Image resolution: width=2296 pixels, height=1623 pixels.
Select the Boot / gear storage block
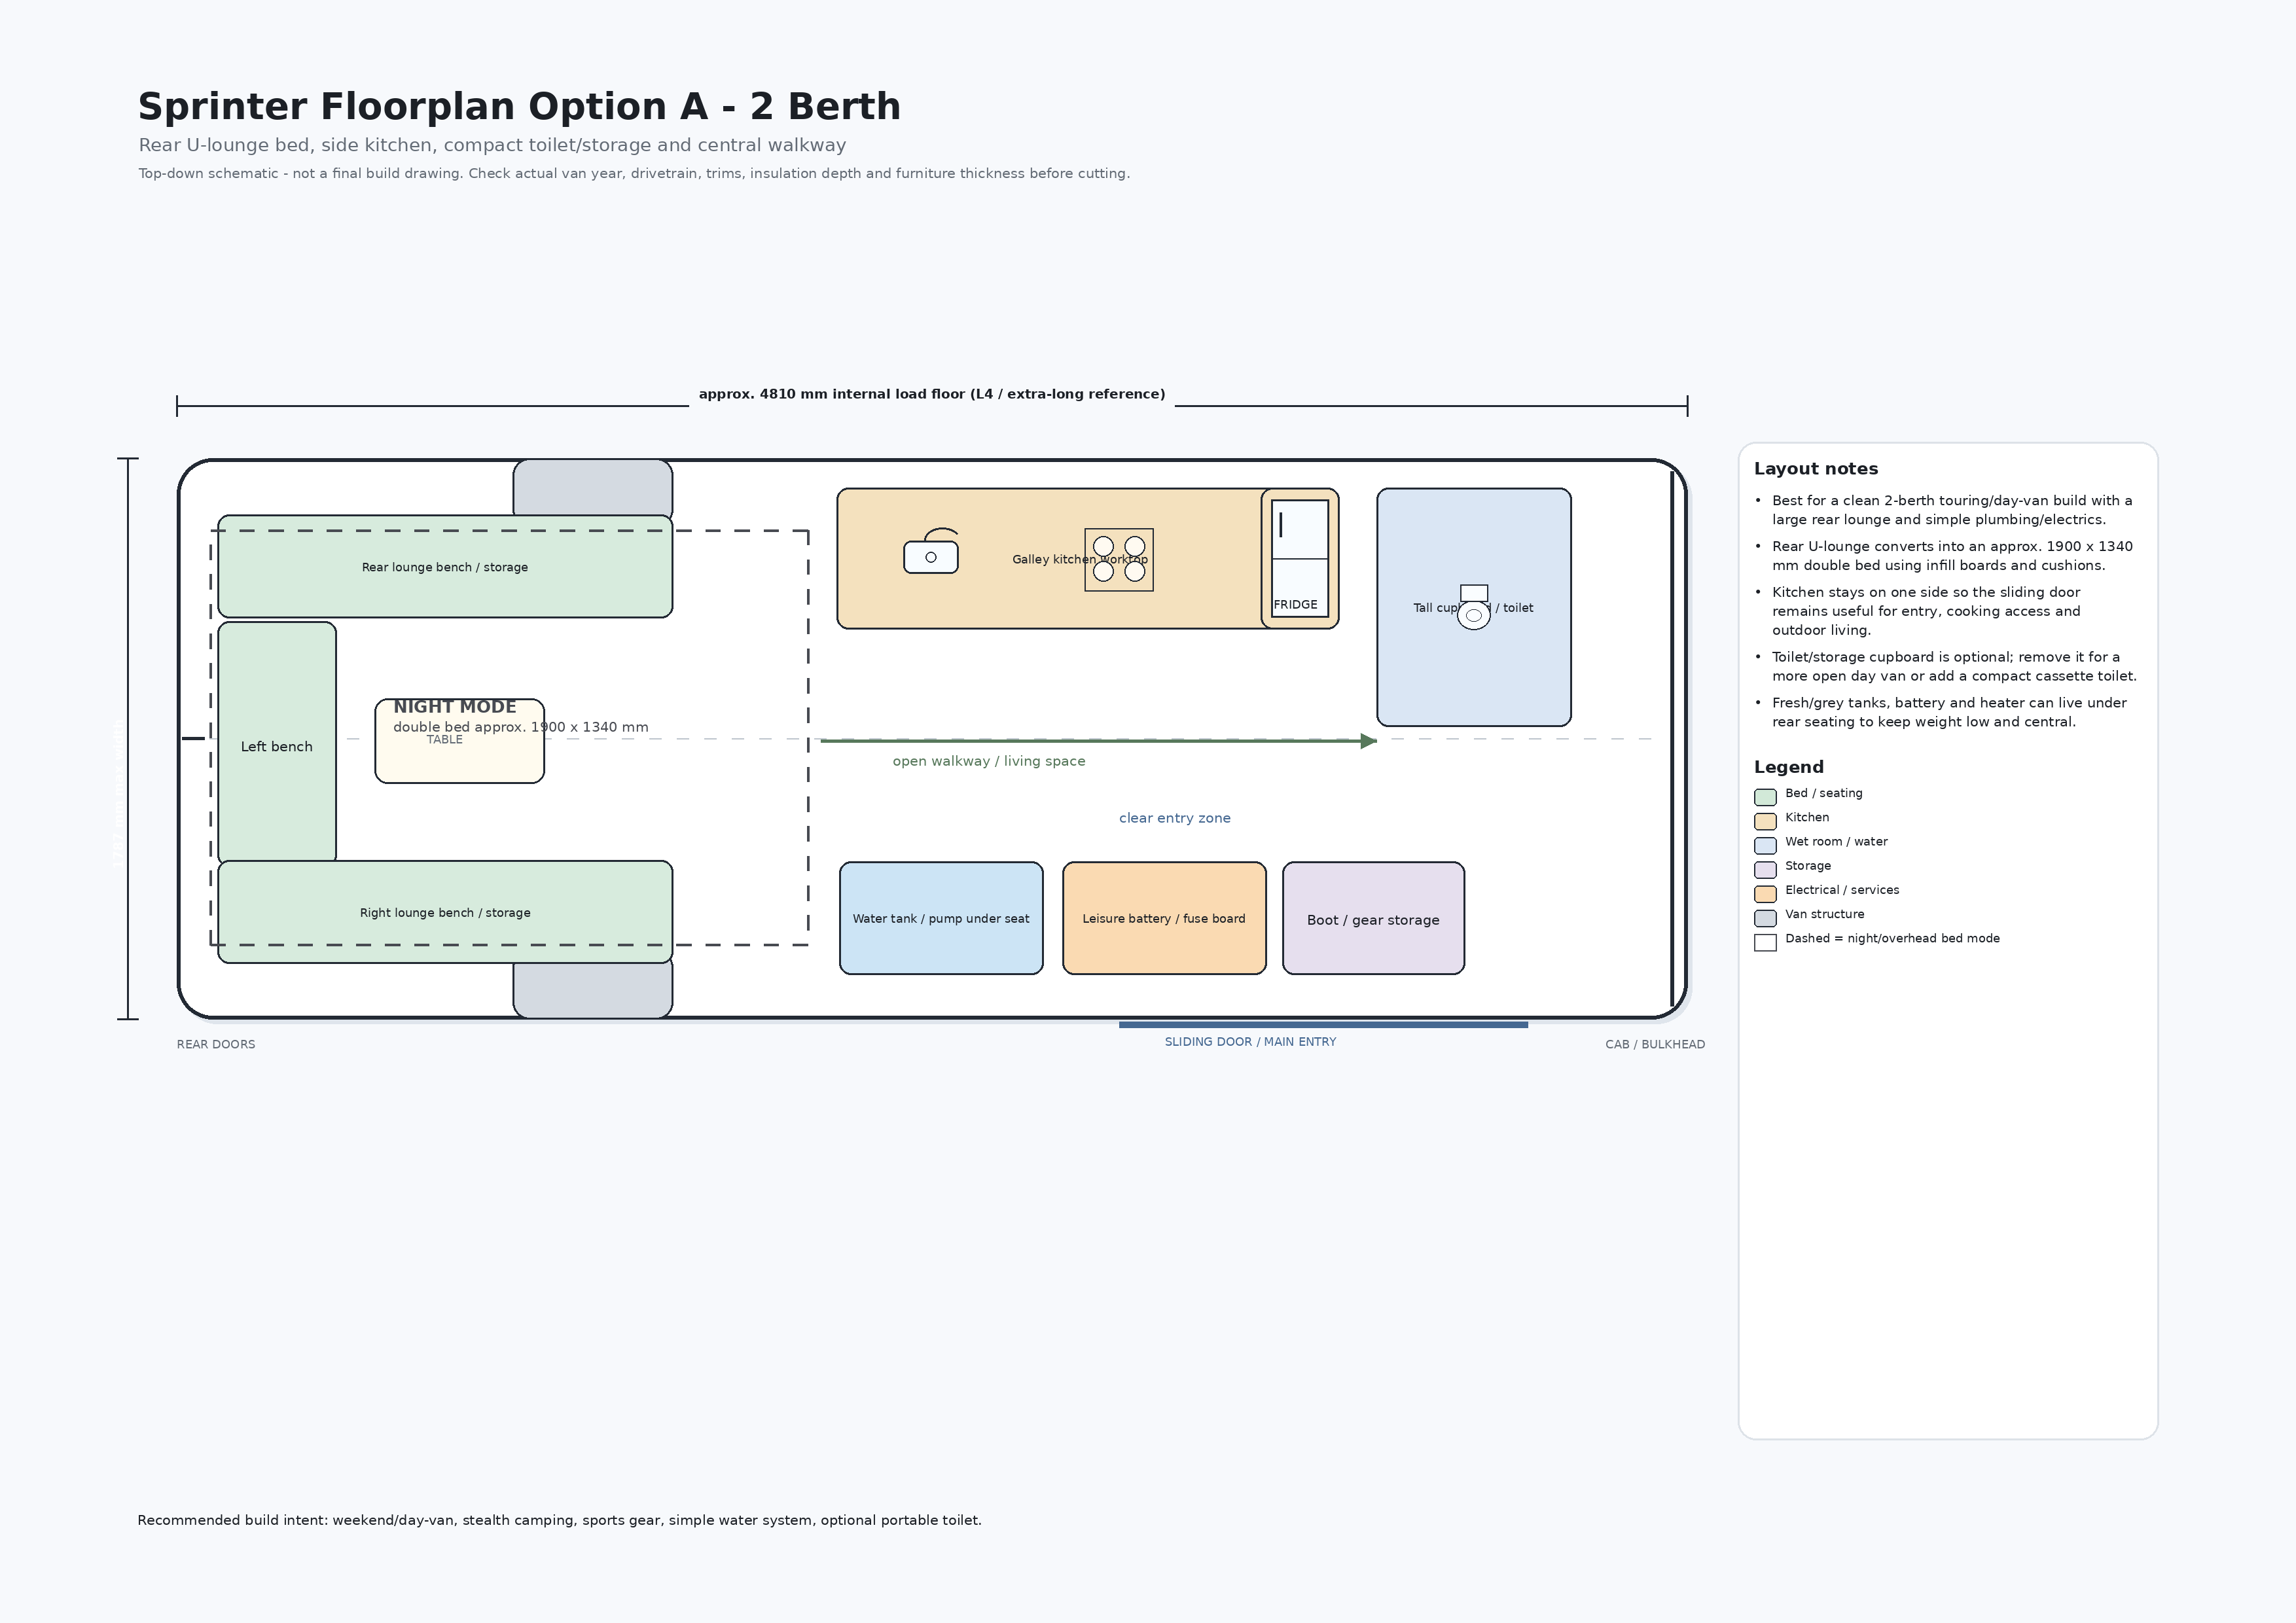(x=1374, y=918)
